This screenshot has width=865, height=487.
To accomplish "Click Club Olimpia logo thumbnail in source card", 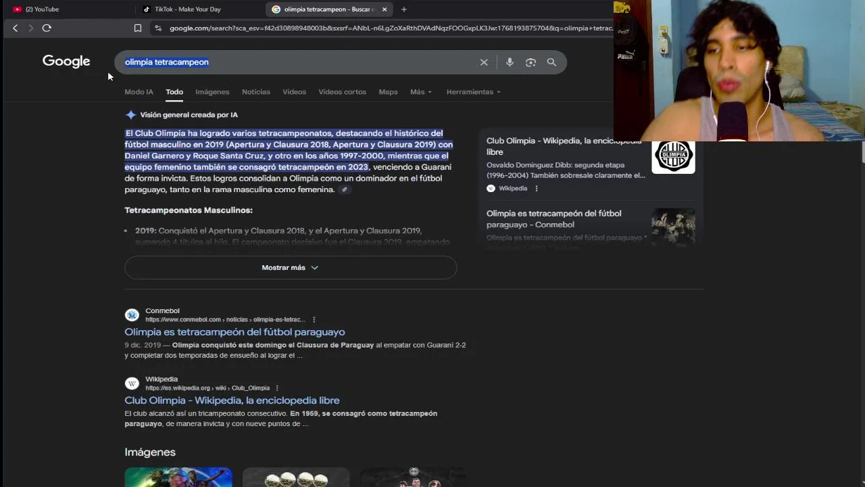I will coord(673,157).
